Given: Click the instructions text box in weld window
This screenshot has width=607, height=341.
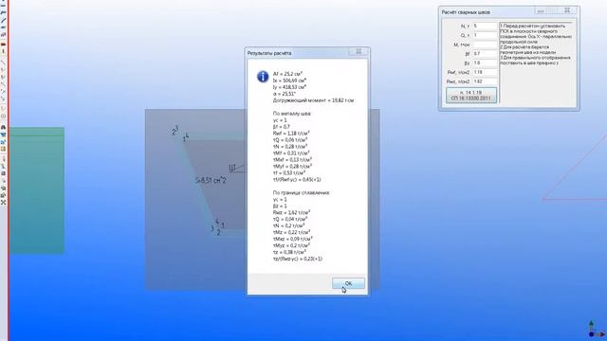Looking at the screenshot, I should pos(537,63).
